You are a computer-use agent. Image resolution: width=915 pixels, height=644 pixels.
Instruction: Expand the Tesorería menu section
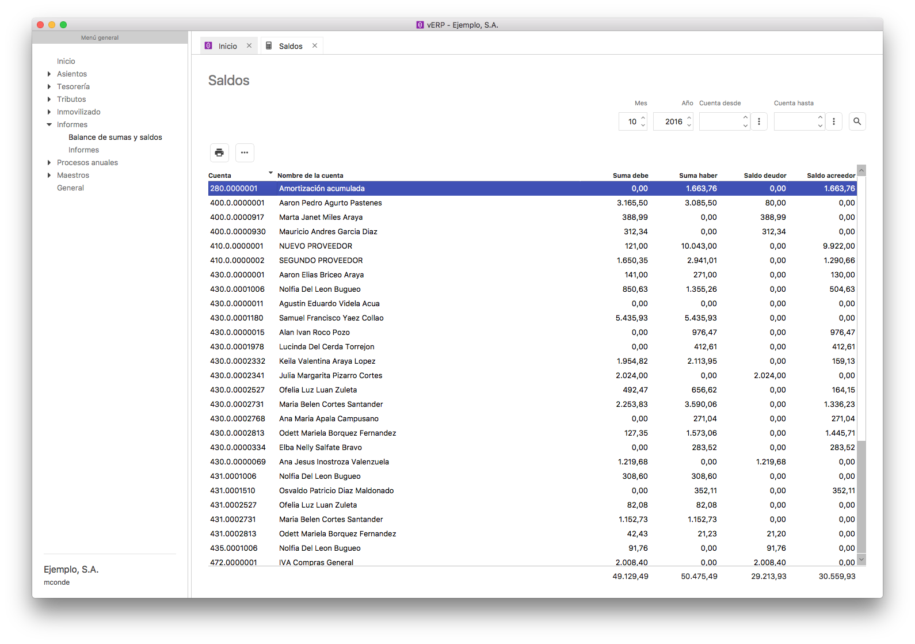click(49, 87)
